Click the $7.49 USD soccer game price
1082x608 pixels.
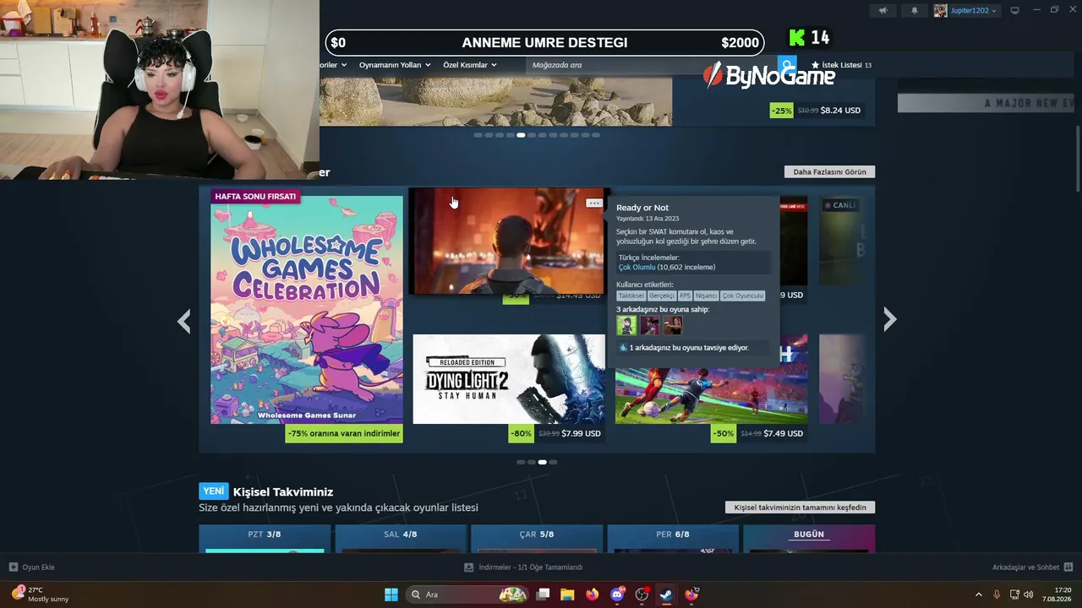[x=783, y=434]
